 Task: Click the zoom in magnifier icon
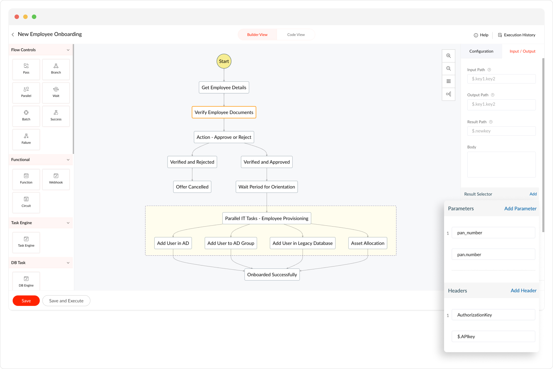point(449,56)
